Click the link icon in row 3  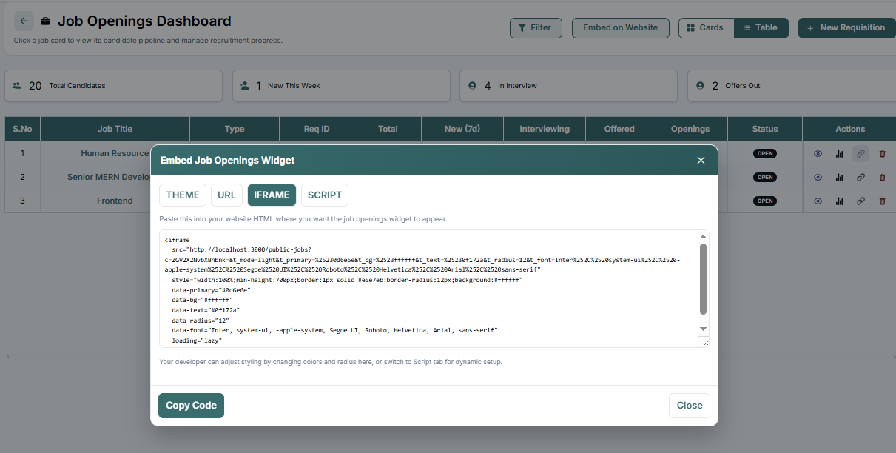(x=860, y=201)
